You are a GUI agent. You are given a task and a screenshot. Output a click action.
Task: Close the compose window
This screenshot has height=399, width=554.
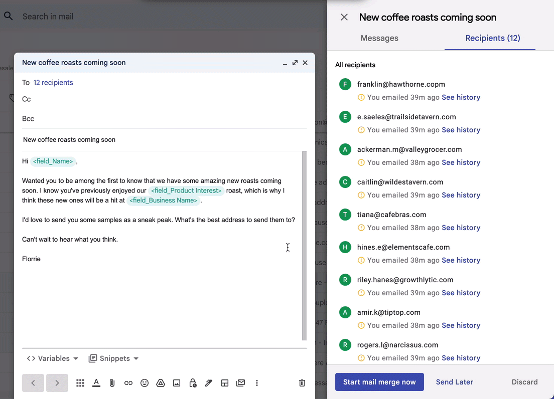[305, 63]
